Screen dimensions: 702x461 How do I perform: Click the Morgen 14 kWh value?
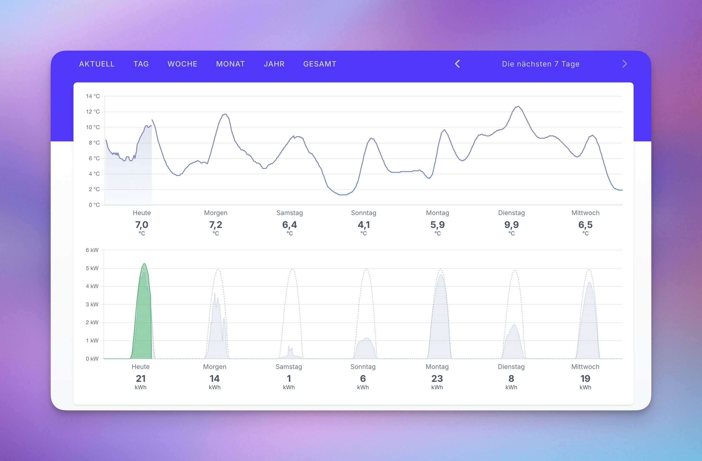(214, 378)
